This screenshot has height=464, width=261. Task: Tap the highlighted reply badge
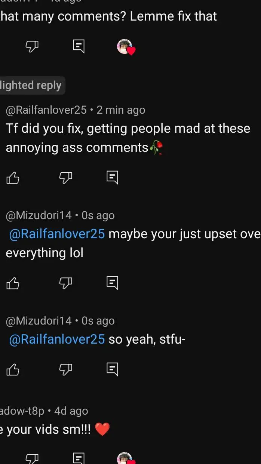31,85
